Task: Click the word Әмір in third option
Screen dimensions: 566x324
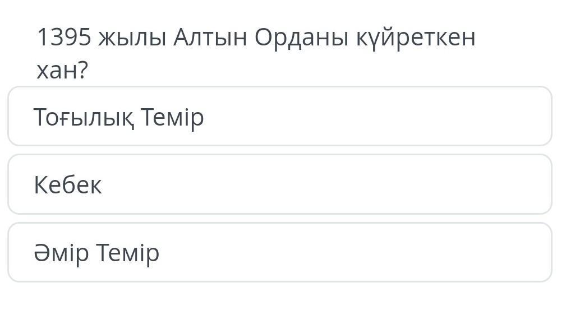Action: pyautogui.click(x=61, y=253)
